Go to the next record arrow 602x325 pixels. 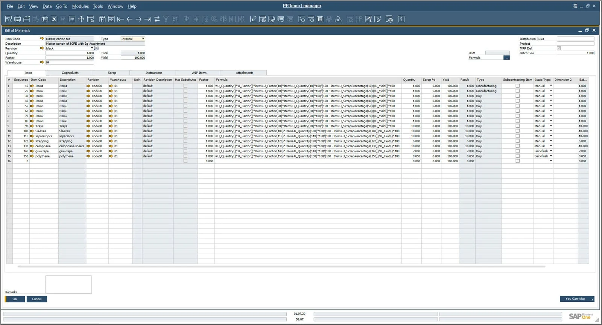138,19
